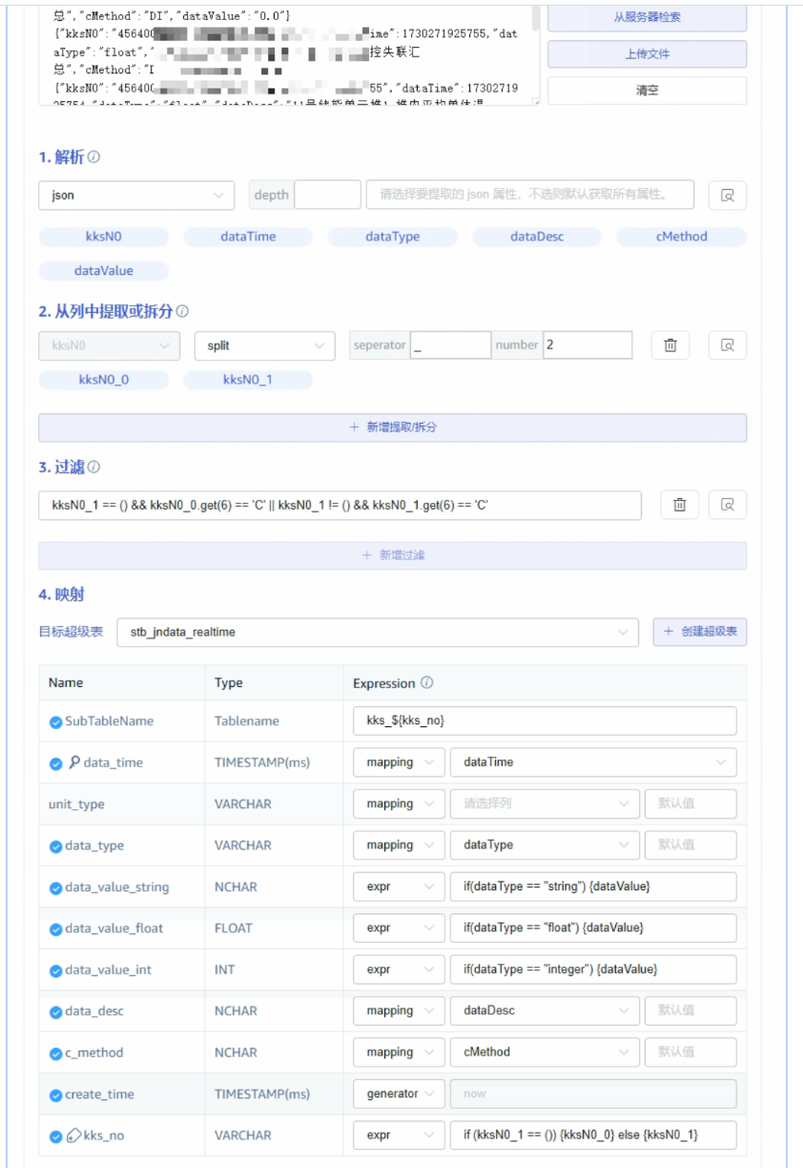Image resolution: width=803 pixels, height=1168 pixels.
Task: Click the dataType field tag
Action: pos(392,237)
